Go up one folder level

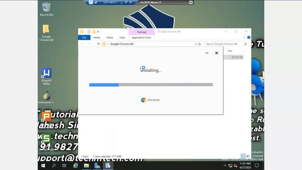coord(99,44)
